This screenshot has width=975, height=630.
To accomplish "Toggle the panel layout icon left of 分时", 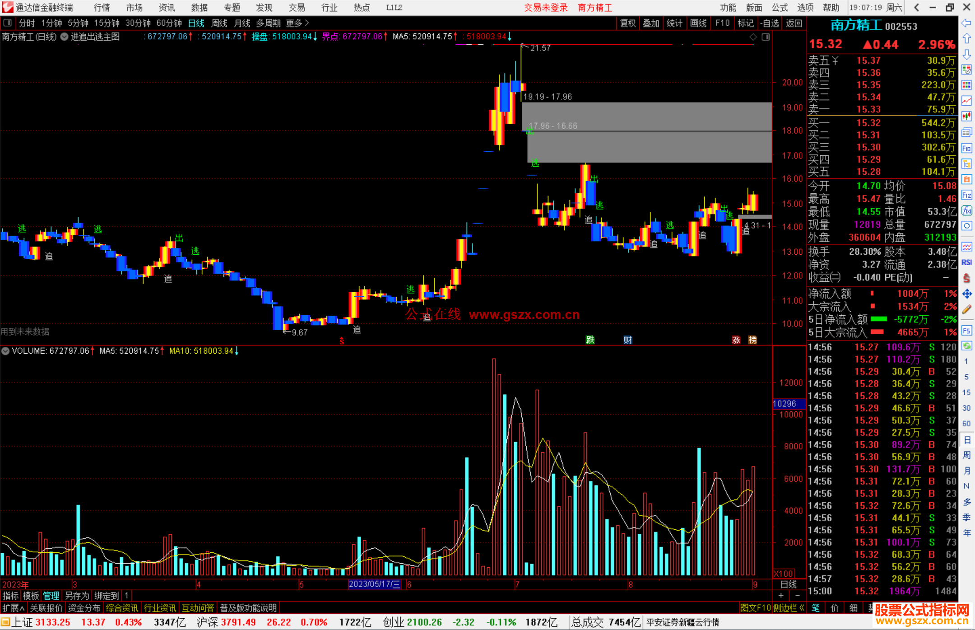I will (7, 23).
